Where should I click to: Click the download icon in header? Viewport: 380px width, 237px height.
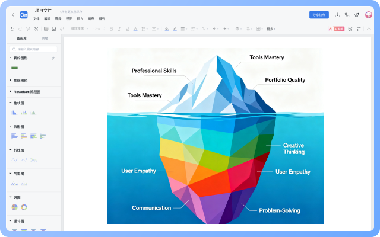pyautogui.click(x=338, y=15)
